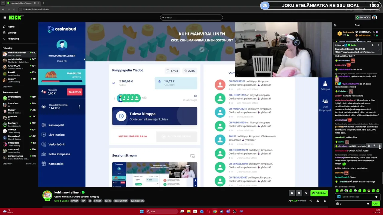
Task: Click the Gift Subs button
Action: point(319,193)
